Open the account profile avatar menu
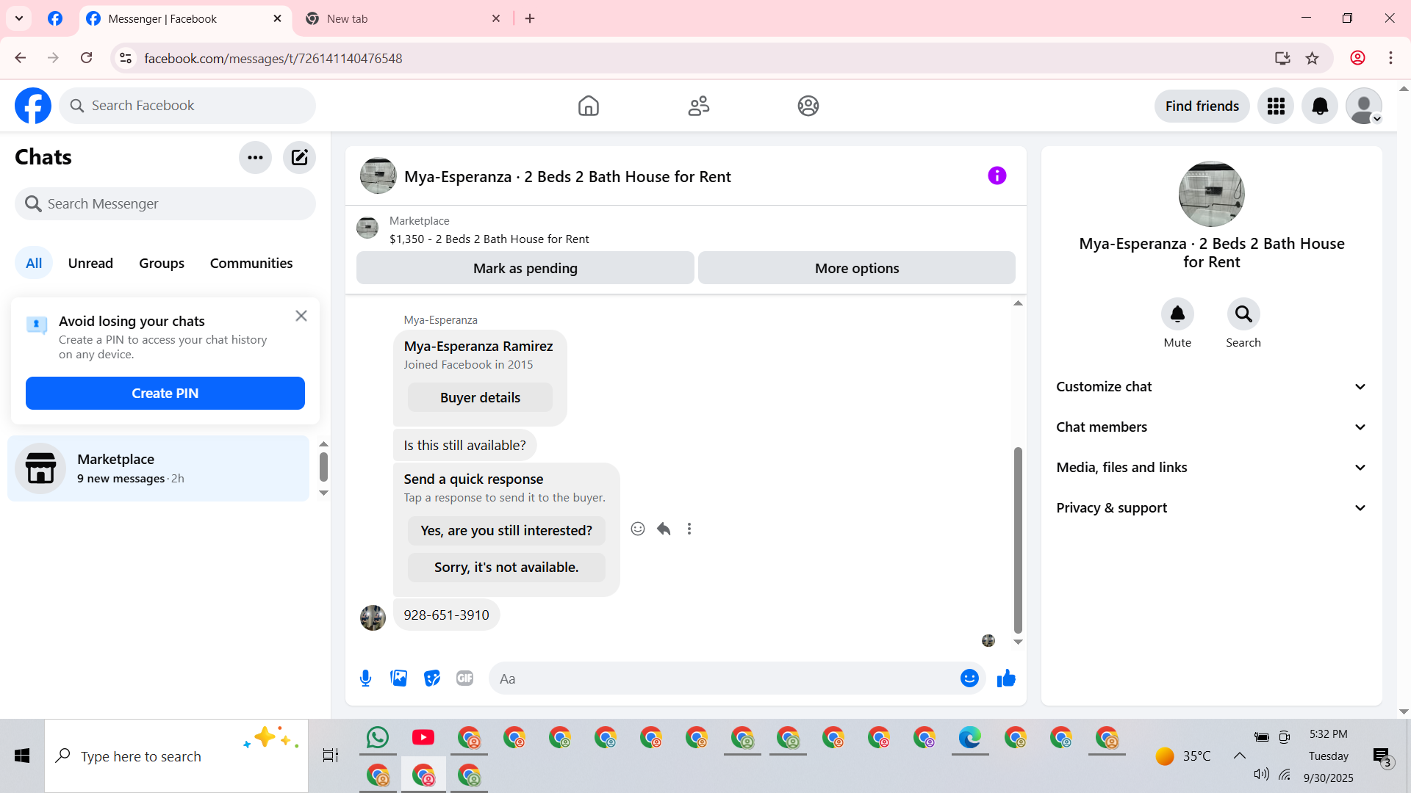Viewport: 1411px width, 793px height. click(x=1364, y=106)
